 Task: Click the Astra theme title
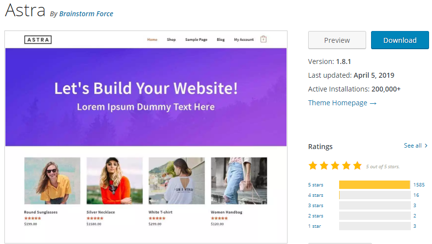(x=25, y=10)
